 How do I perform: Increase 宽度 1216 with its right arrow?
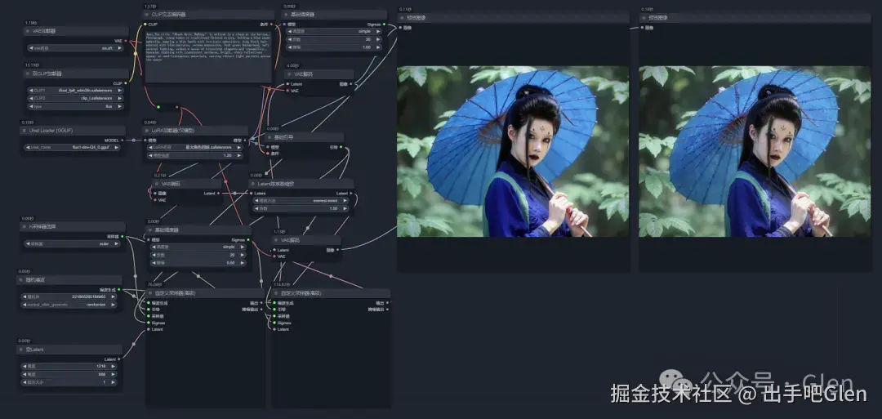(113, 366)
